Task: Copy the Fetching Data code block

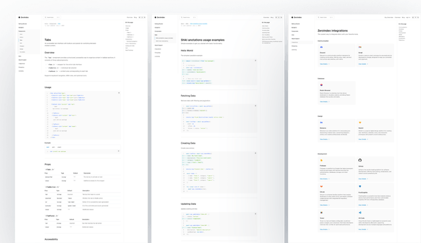Action: click(x=255, y=106)
